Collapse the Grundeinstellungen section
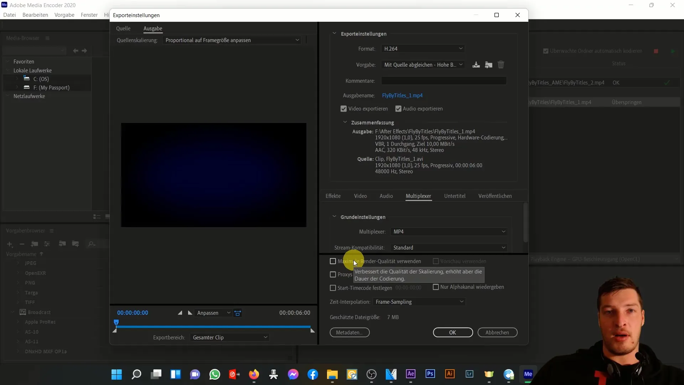Screen dimensions: 684x385 pyautogui.click(x=334, y=217)
